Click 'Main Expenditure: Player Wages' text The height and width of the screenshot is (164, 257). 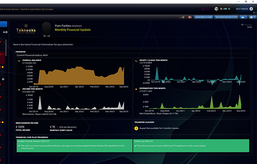159,114
